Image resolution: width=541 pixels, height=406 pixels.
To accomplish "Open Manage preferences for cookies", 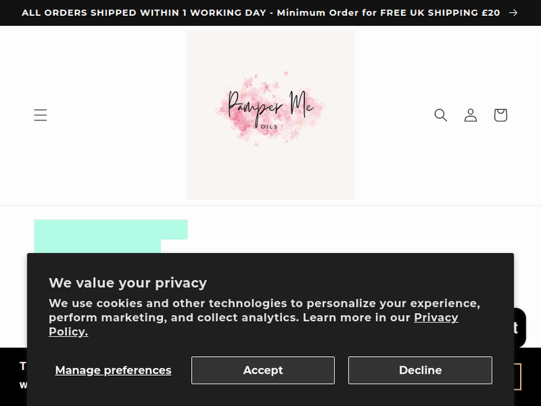I will [x=113, y=370].
